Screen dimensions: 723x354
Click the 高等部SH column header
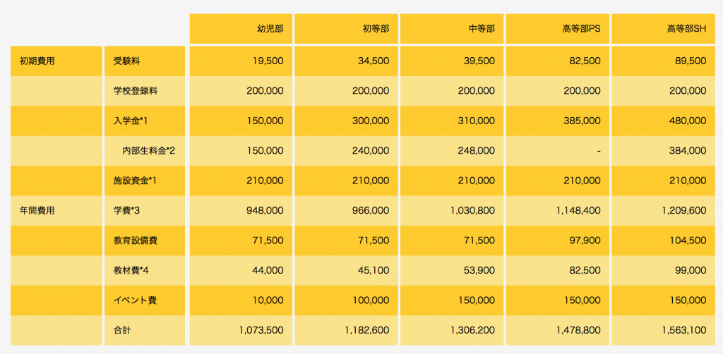click(686, 29)
